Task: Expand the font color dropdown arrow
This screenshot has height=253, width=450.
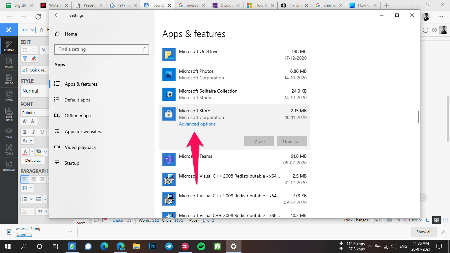Action: pyautogui.click(x=32, y=152)
